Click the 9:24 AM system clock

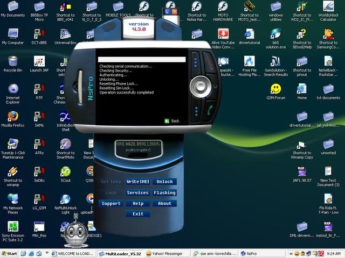click(334, 254)
